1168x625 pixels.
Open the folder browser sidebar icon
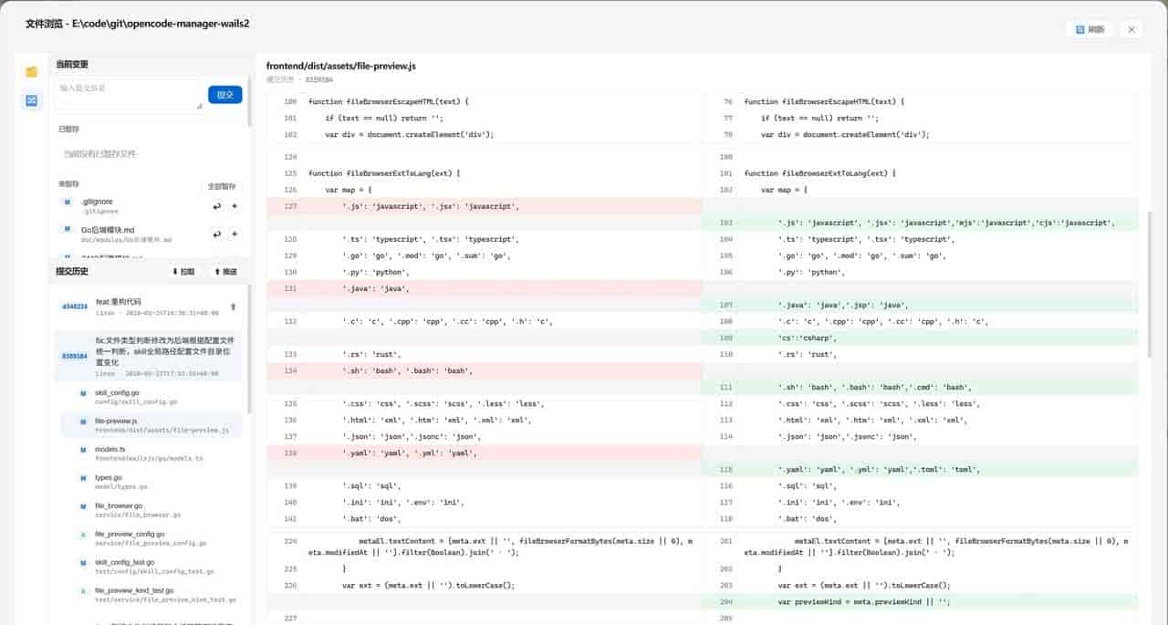coord(32,72)
